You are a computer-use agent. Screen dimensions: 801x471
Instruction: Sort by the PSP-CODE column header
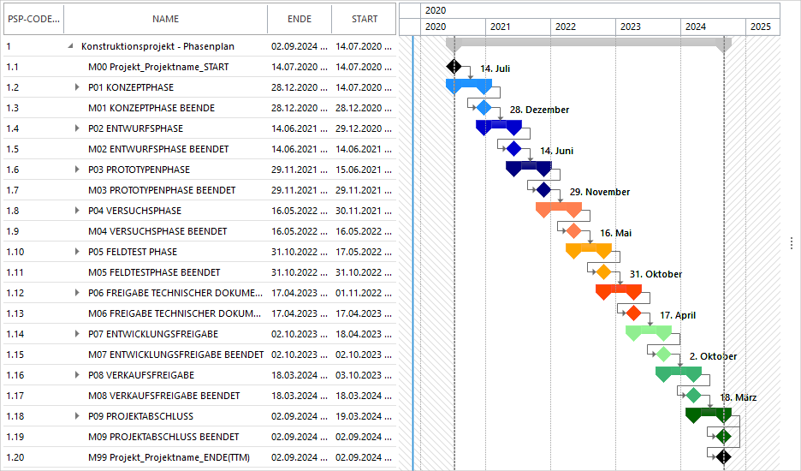33,19
